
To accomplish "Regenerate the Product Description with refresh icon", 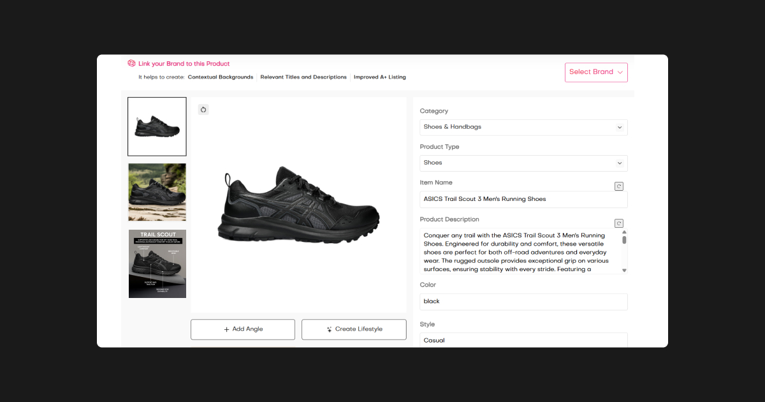I will pyautogui.click(x=618, y=223).
